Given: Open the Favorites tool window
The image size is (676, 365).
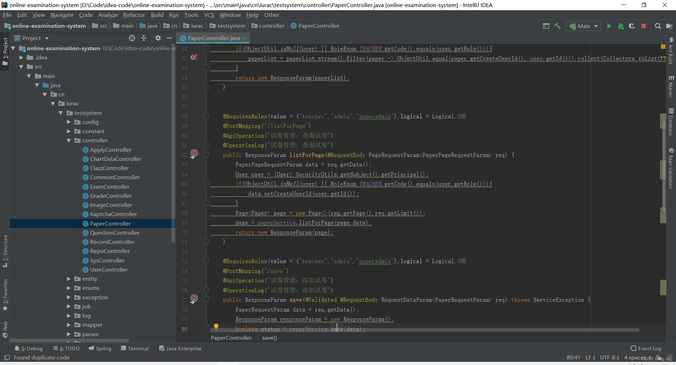Looking at the screenshot, I should pos(5,294).
